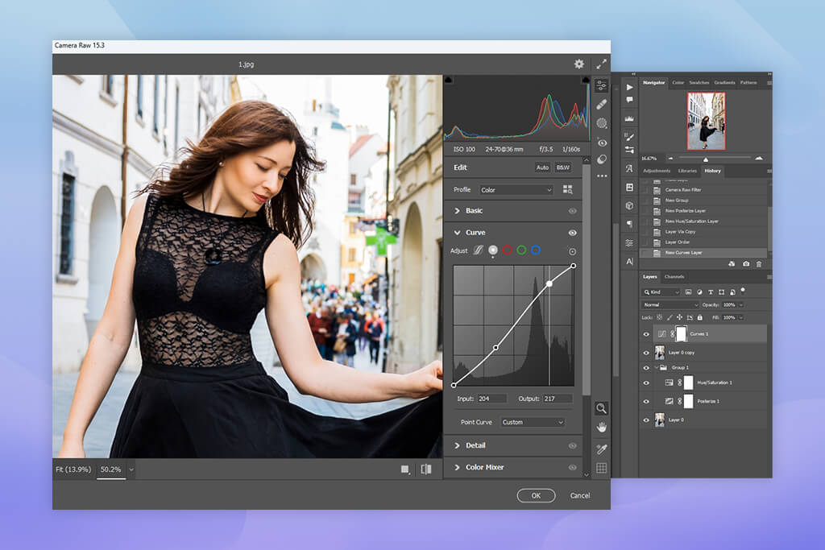Toggle Color Mixer panel visibility eye
This screenshot has height=550, width=825.
573,467
